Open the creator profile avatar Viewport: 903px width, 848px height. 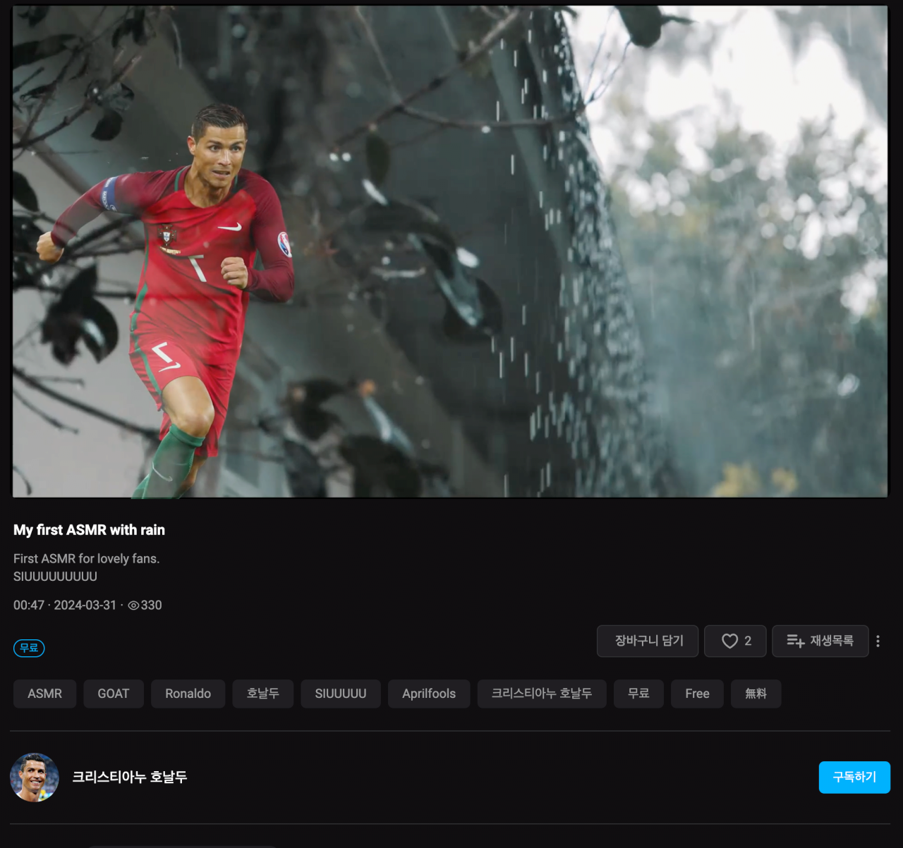(x=34, y=777)
